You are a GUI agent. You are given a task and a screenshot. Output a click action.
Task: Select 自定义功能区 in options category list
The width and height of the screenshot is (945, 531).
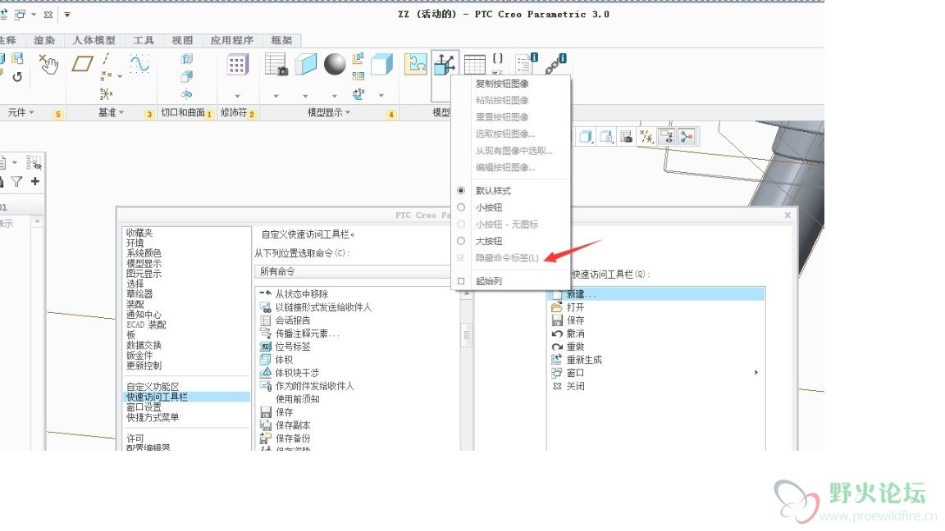coord(153,387)
